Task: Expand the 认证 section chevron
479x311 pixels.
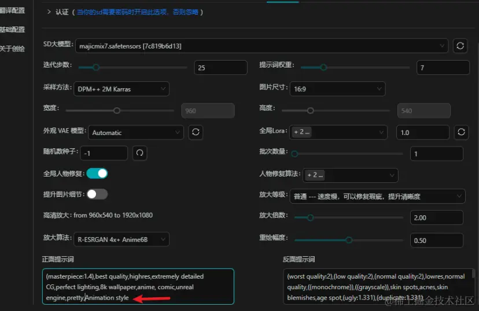Action: pos(49,12)
